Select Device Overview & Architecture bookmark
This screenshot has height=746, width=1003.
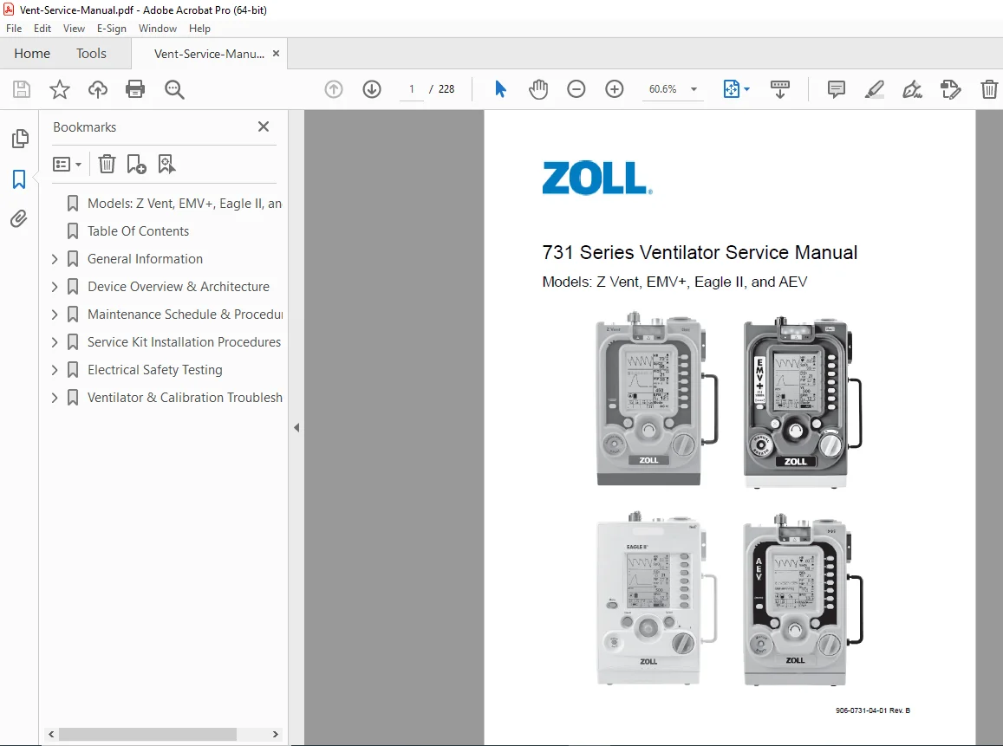click(x=179, y=287)
